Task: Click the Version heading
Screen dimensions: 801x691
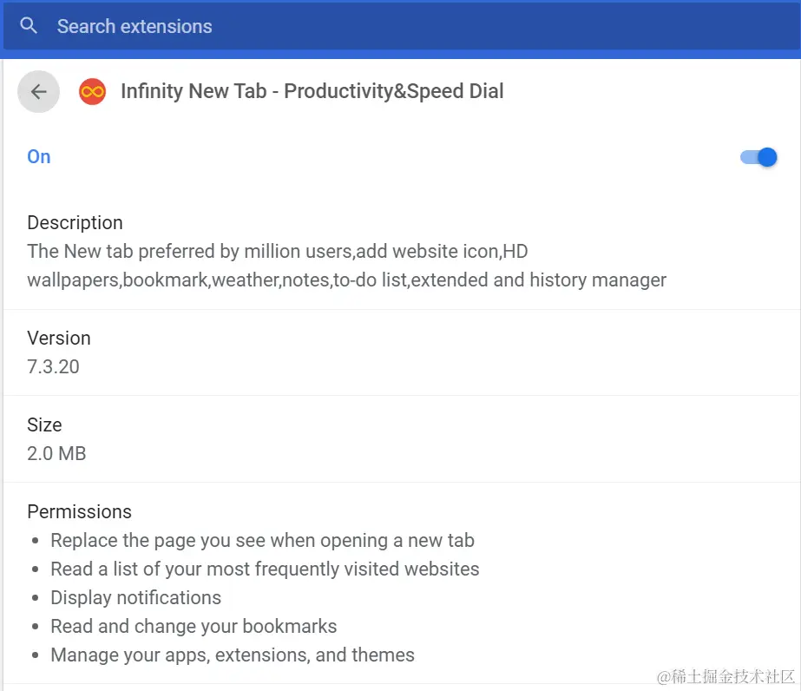Action: pos(59,339)
